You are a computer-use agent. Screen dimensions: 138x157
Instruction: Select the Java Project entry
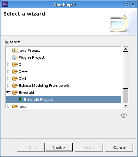(29, 50)
